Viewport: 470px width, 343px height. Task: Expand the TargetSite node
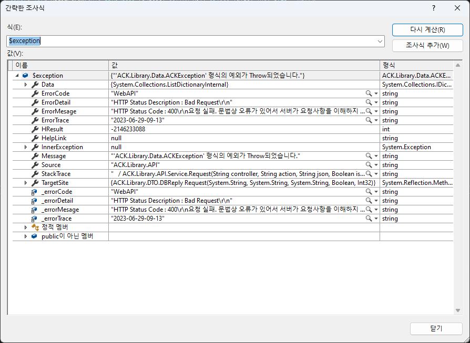click(x=26, y=183)
